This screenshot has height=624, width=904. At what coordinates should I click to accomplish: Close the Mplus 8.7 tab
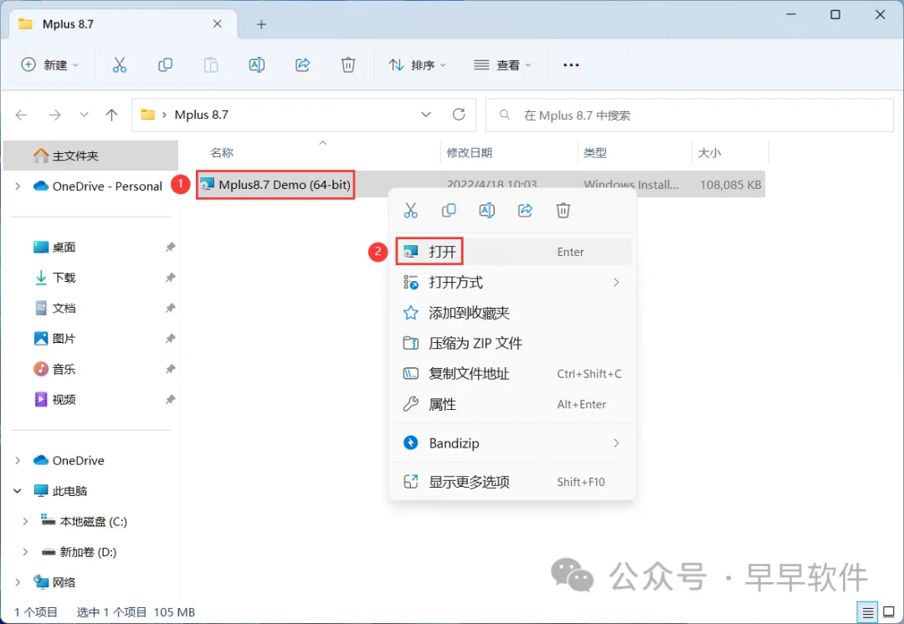(x=218, y=23)
